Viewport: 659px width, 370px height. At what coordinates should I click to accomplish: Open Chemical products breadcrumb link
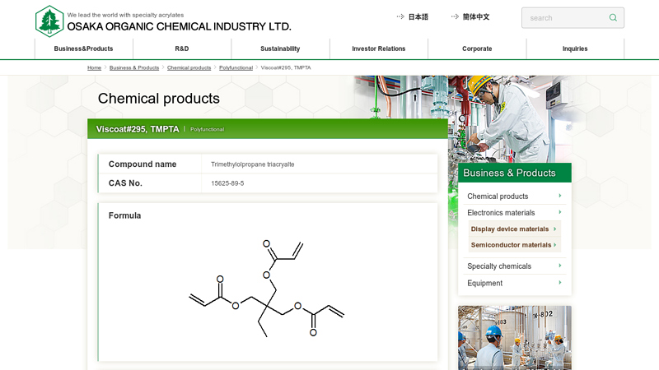pyautogui.click(x=189, y=67)
